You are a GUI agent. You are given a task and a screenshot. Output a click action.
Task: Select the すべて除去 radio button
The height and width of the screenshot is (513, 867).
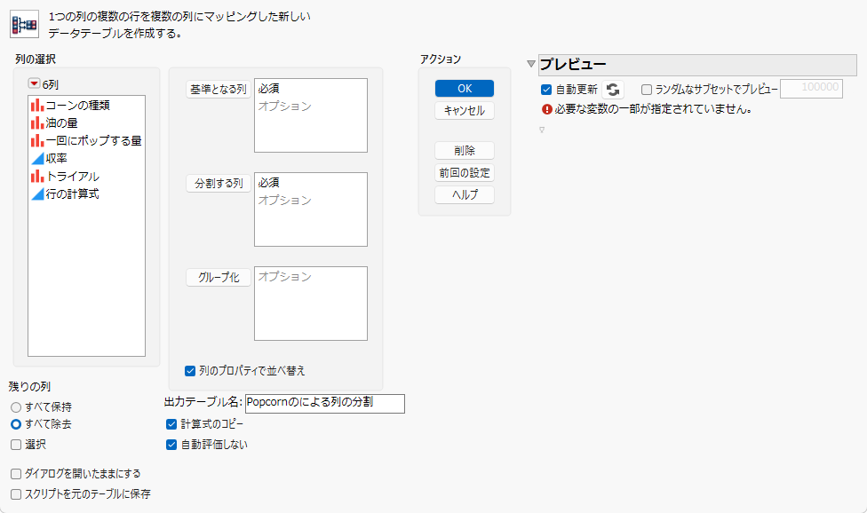(16, 424)
